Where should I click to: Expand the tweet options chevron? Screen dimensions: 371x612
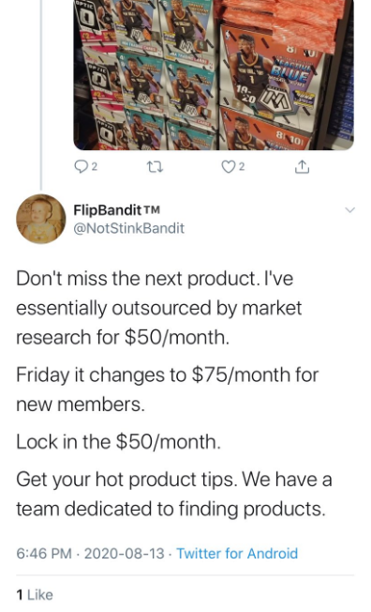pyautogui.click(x=350, y=210)
